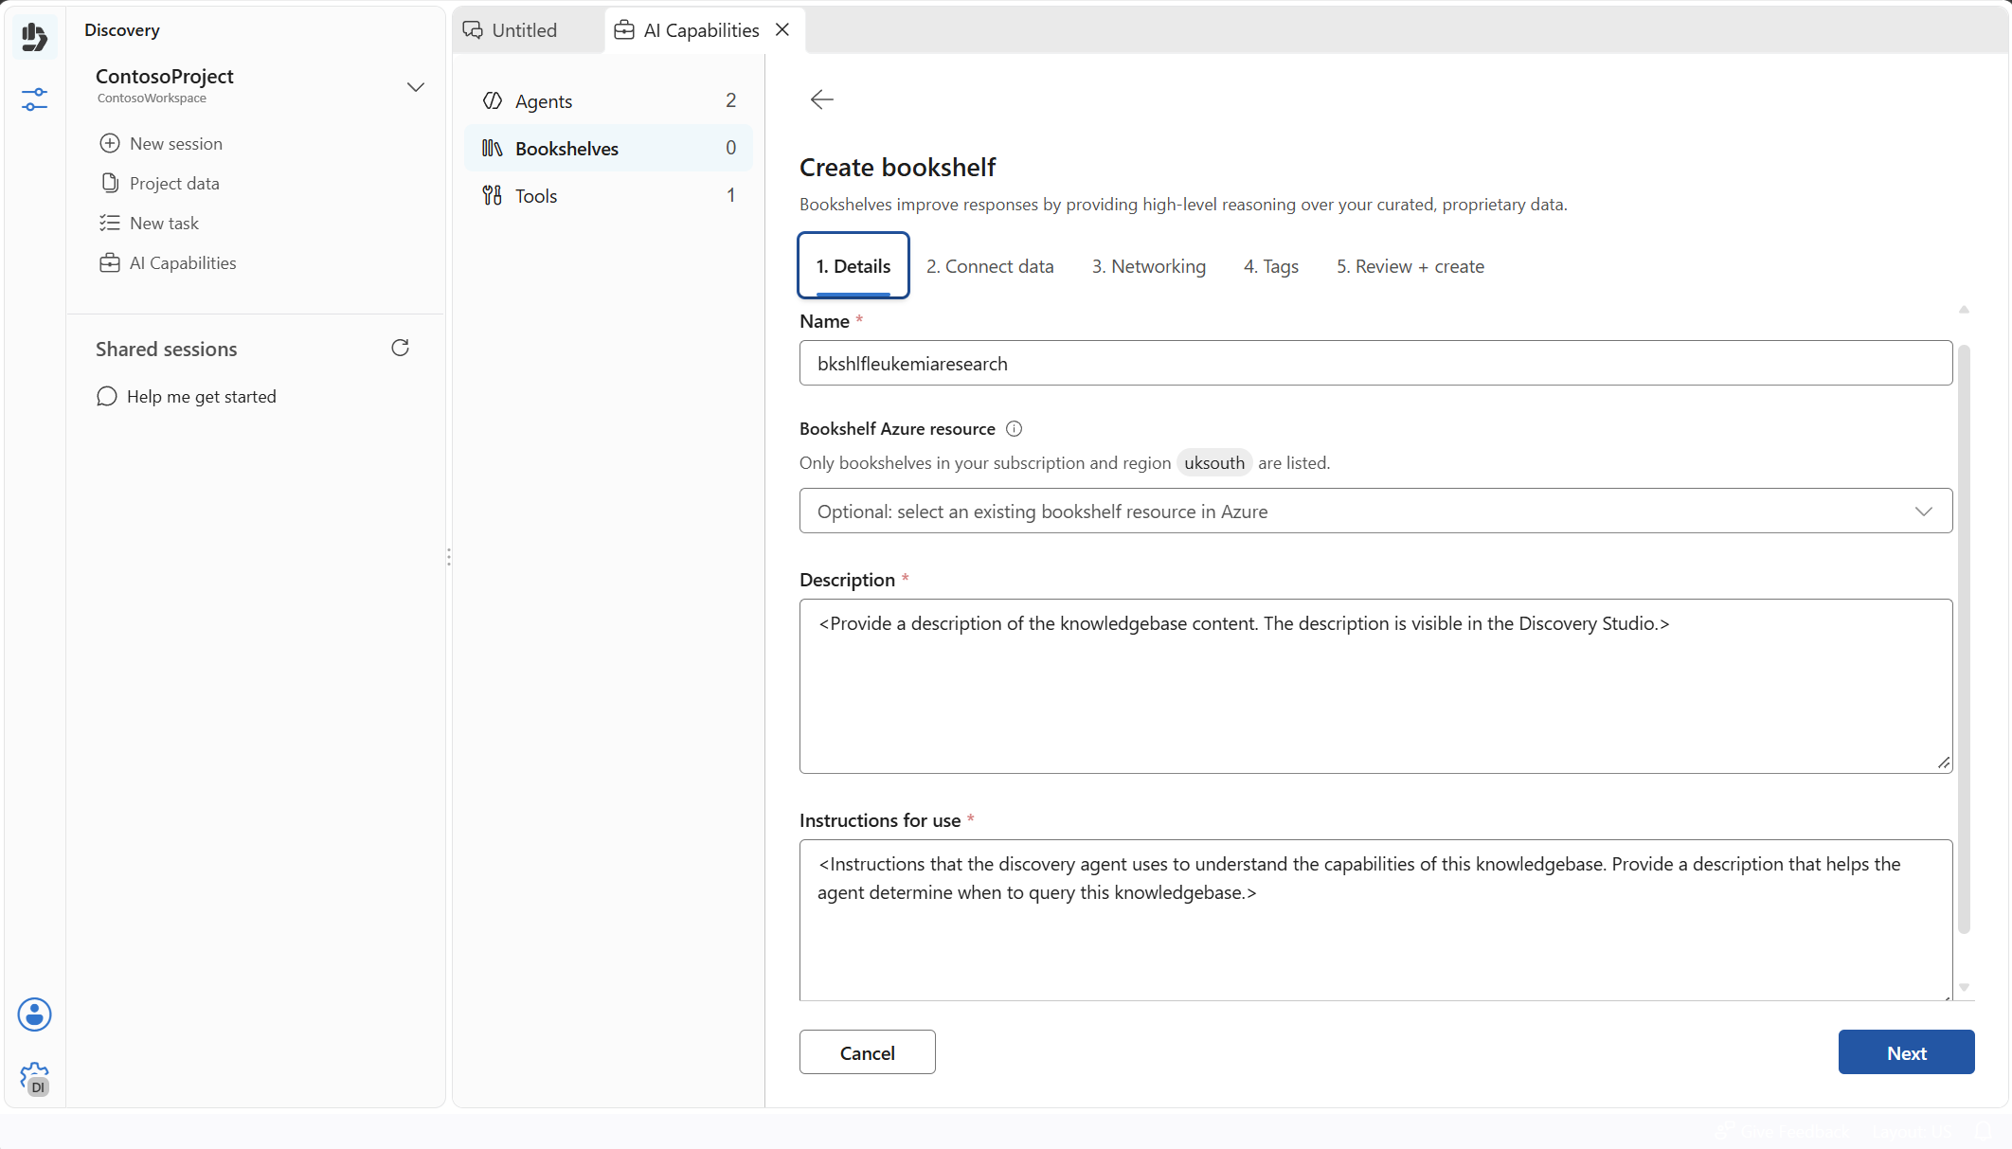Click the Shared sessions heading
The image size is (2012, 1149).
click(167, 349)
